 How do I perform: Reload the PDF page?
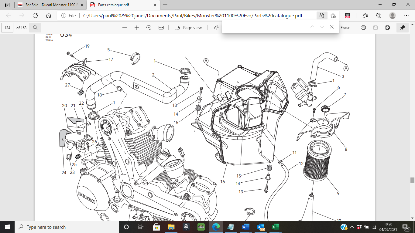coord(35,15)
